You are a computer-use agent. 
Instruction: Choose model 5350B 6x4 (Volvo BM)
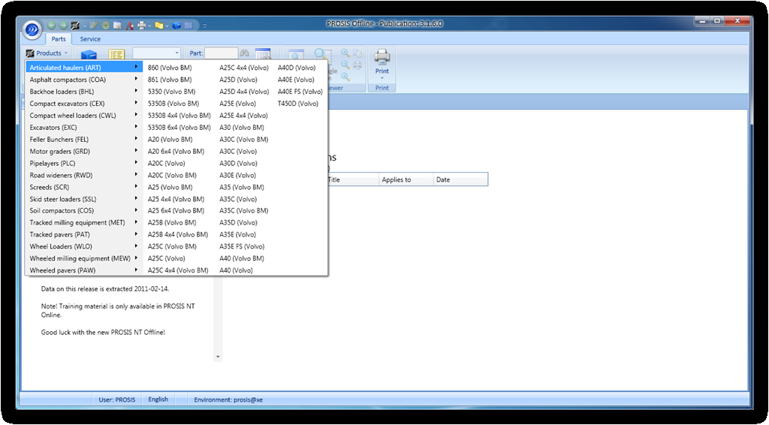tap(179, 128)
